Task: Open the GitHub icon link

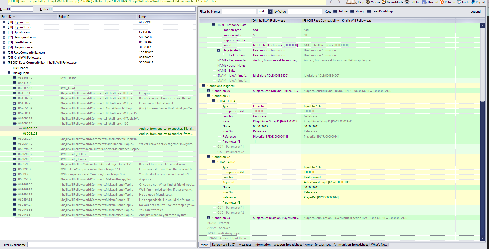Action: (407, 2)
